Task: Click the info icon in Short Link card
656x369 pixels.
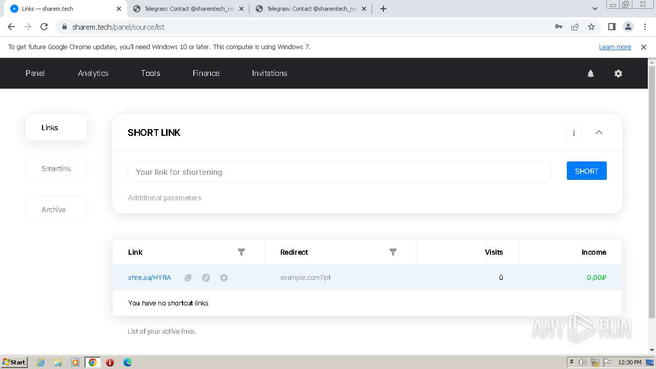Action: (x=573, y=133)
